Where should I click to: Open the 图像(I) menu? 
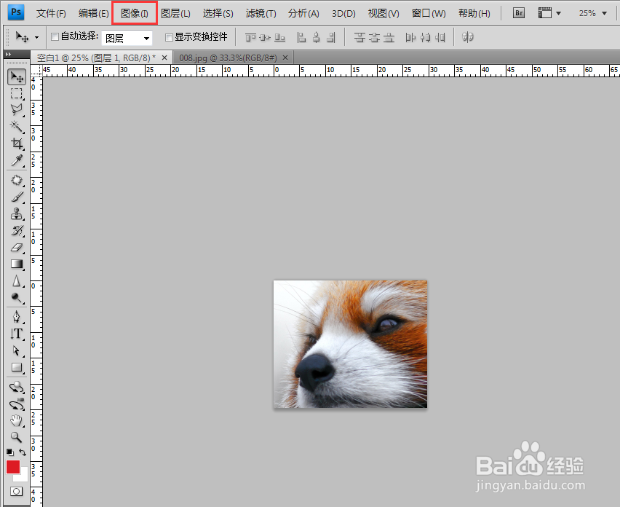(135, 13)
